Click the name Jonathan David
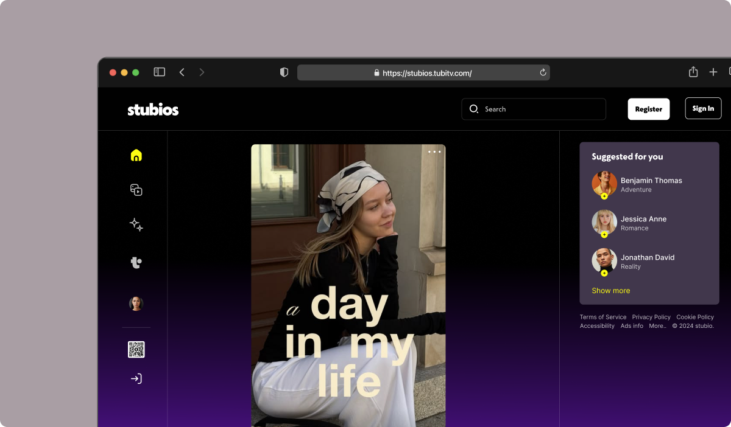 [648, 257]
